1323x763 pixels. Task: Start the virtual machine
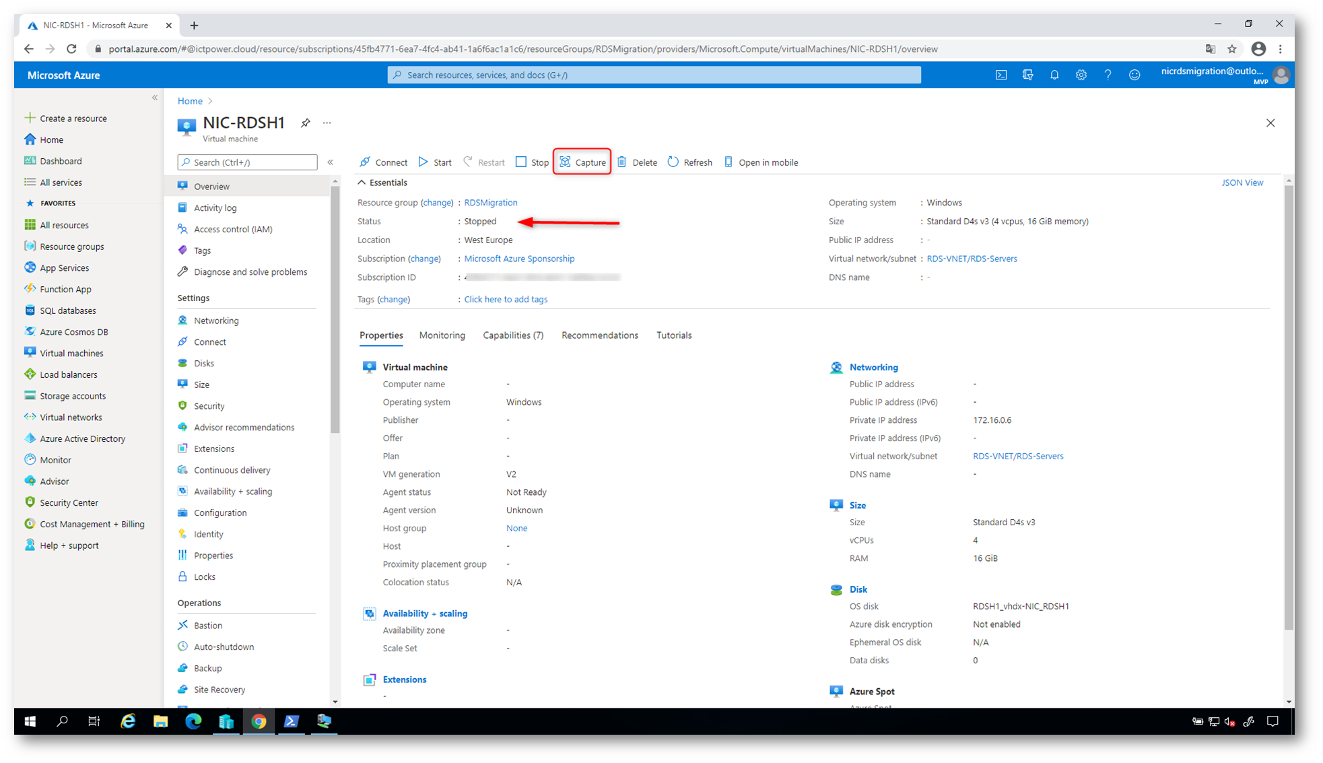[435, 162]
